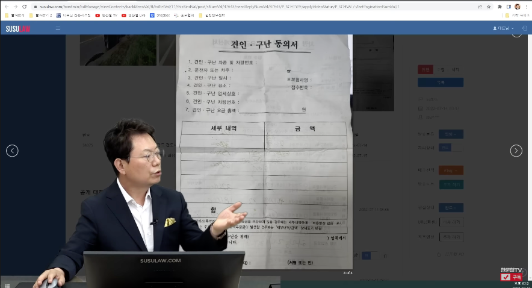
Task: Open last folder bookmark on left group
Action: click(212, 15)
